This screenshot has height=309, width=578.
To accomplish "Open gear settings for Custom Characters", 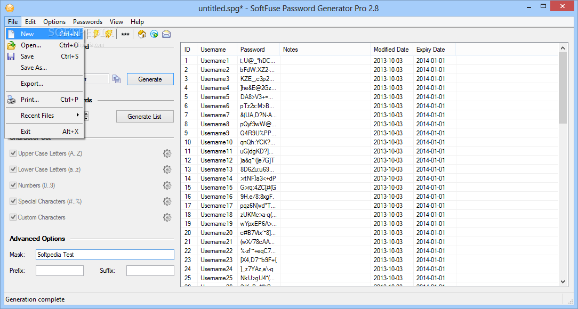I will 167,217.
